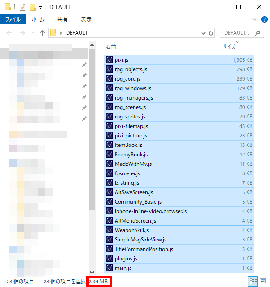Viewport: 270px width, 287px height.
Task: Open the recent locations dropdown arrow
Action: [33, 33]
